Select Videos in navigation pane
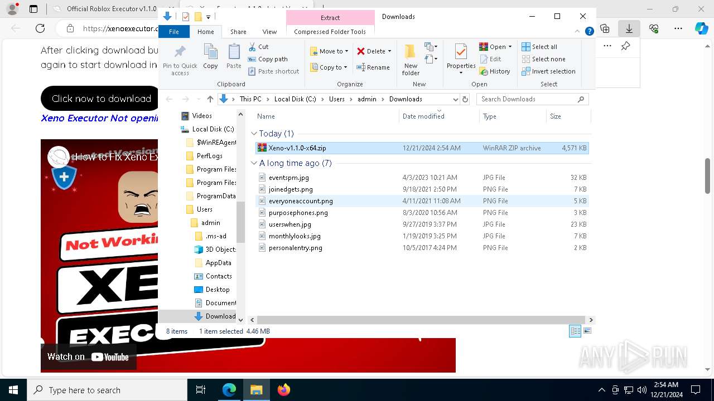This screenshot has width=714, height=401. click(x=201, y=116)
